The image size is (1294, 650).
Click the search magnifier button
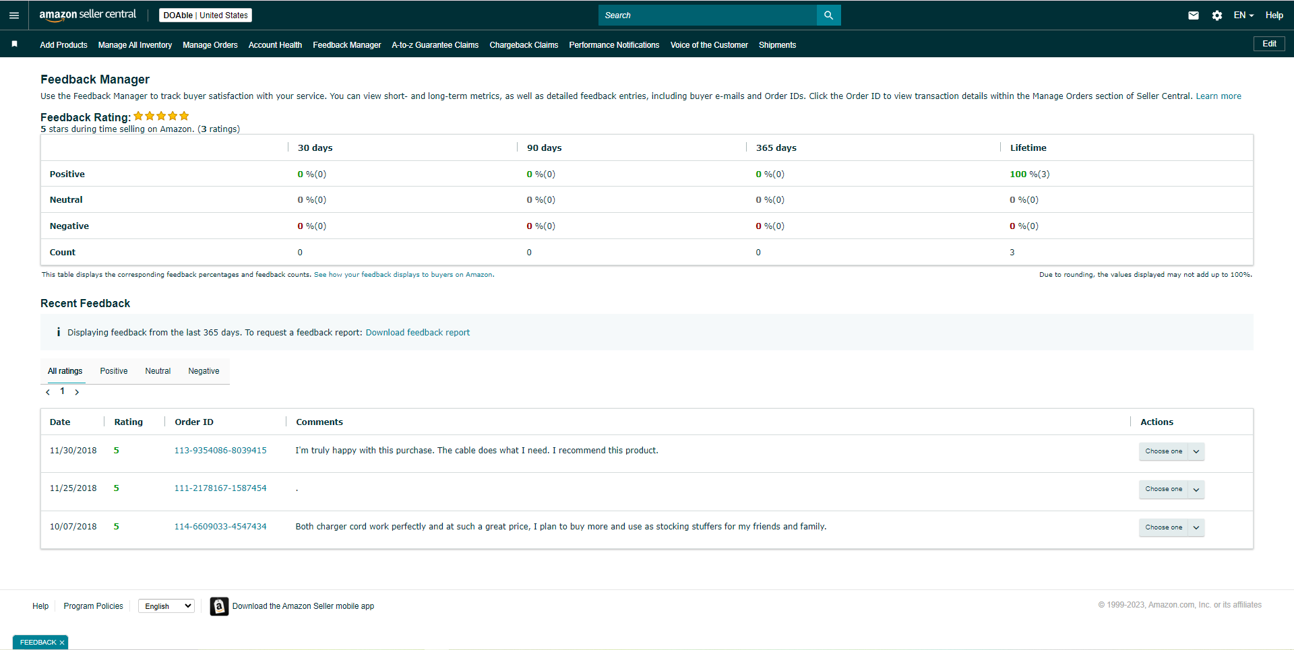click(828, 15)
